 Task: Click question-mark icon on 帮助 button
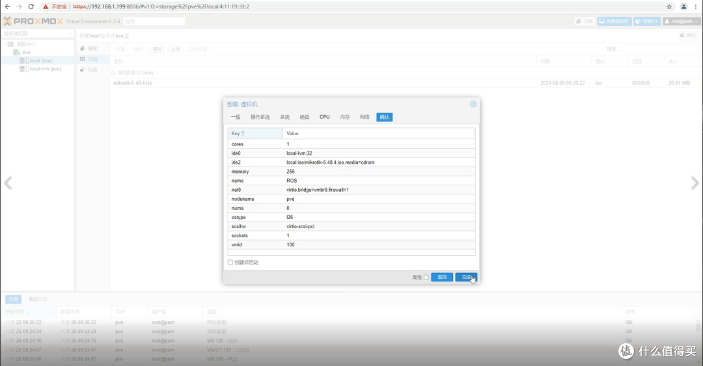682,35
